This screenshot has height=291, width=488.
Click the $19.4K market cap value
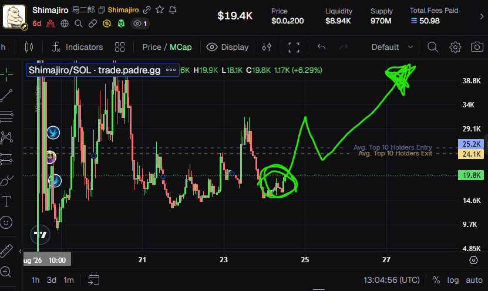click(x=235, y=15)
